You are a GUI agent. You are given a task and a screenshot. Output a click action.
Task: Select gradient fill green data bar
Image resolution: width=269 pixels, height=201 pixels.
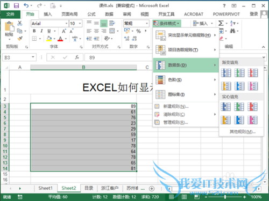pos(239,73)
